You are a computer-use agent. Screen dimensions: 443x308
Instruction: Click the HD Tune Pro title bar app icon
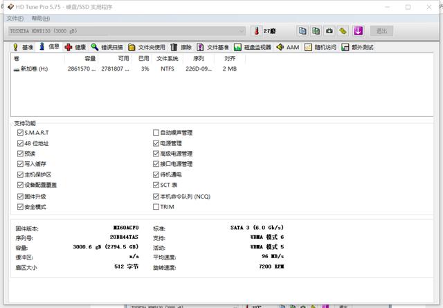(10, 6)
